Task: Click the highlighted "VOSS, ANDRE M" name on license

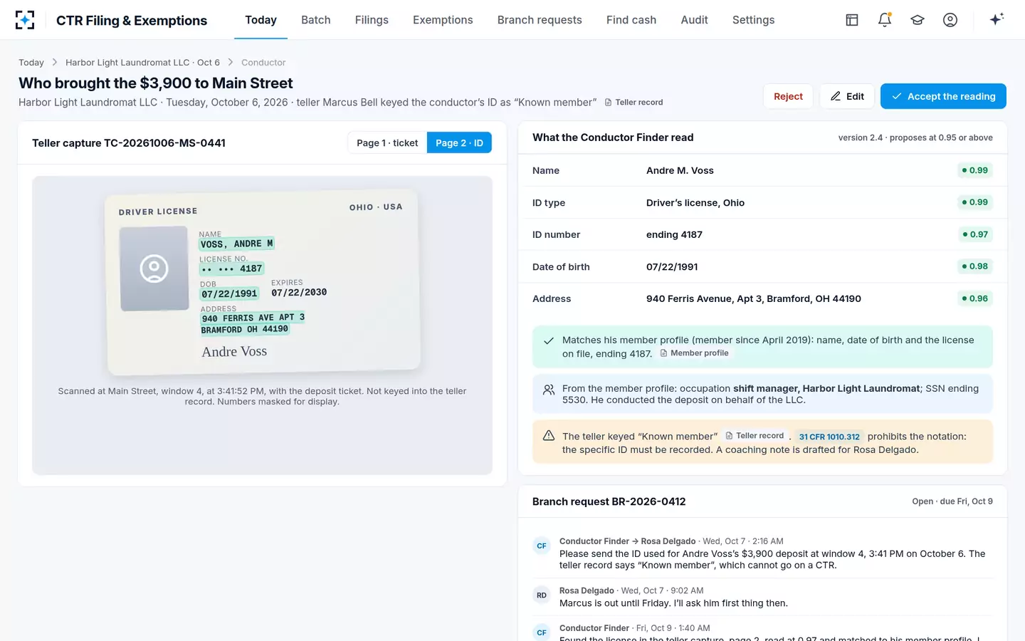Action: (236, 244)
